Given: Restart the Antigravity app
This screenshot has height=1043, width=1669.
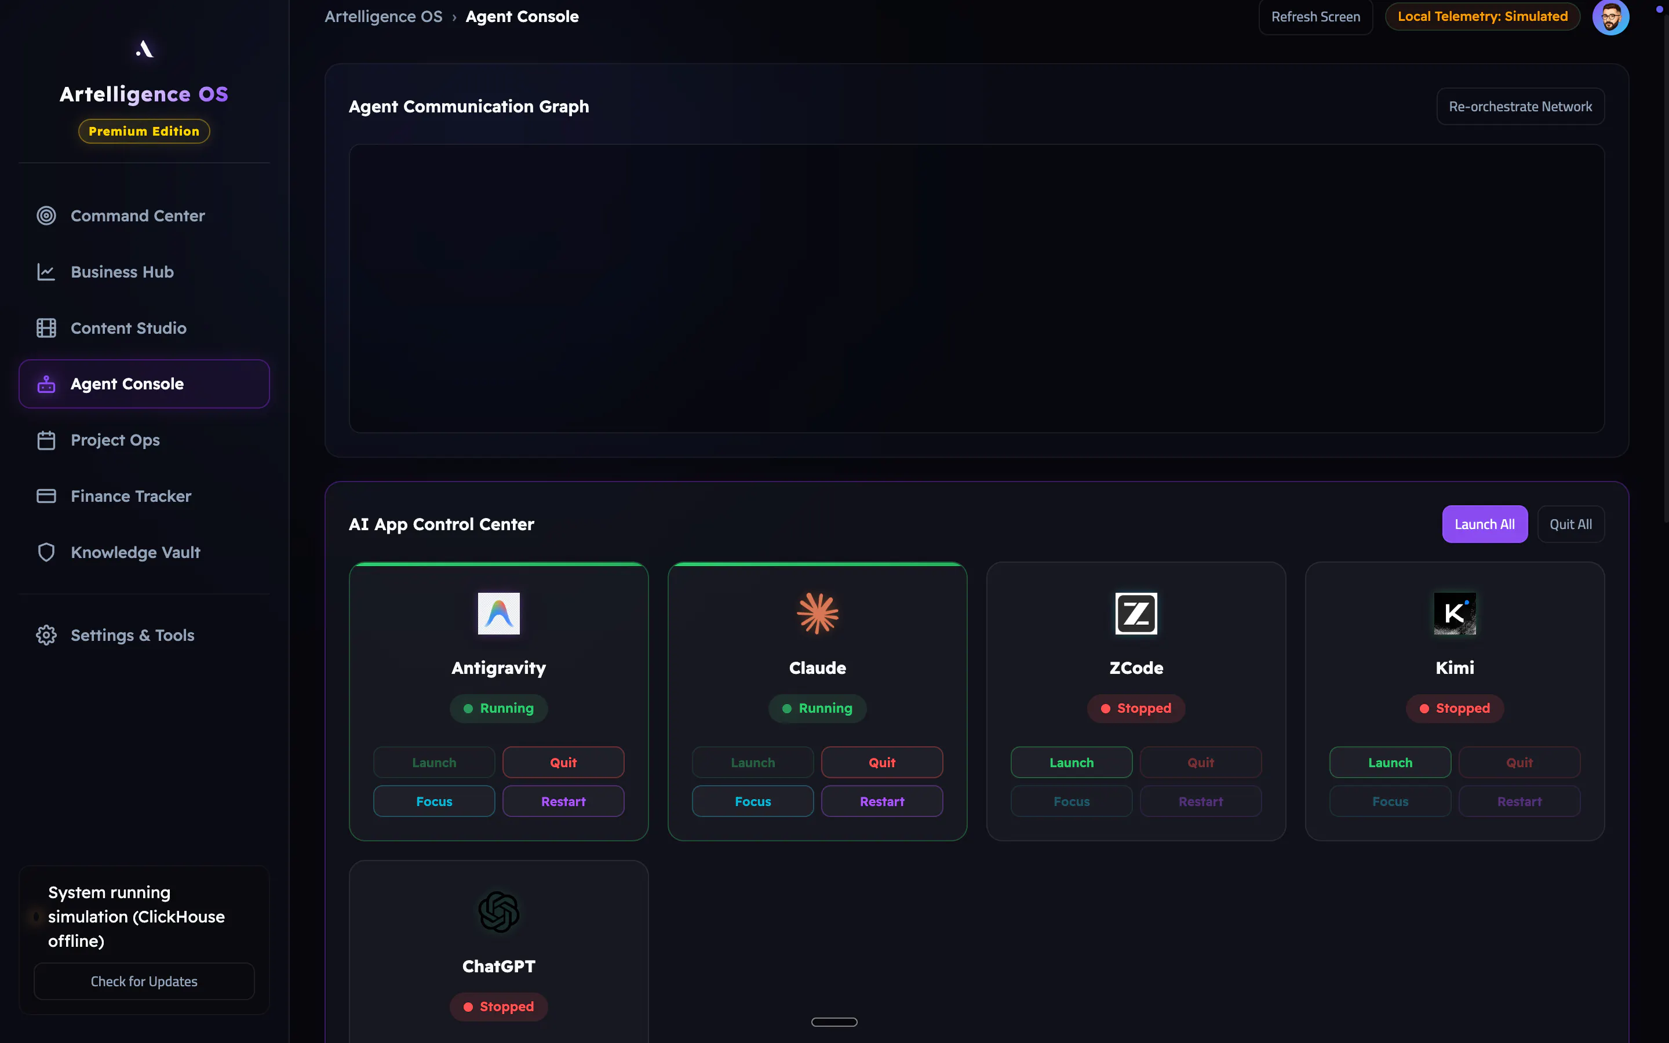Looking at the screenshot, I should coord(563,801).
